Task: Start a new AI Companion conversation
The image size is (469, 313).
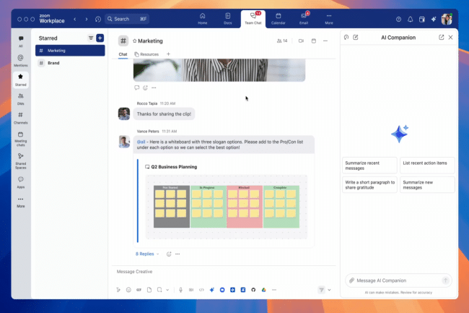Action: pyautogui.click(x=356, y=37)
